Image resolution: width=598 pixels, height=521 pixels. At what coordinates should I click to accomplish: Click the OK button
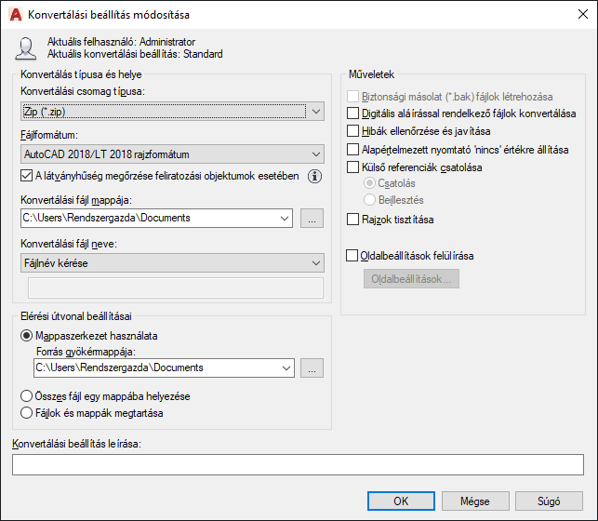401,501
